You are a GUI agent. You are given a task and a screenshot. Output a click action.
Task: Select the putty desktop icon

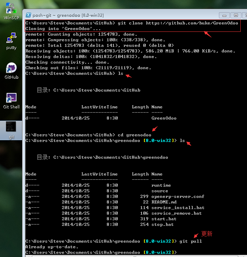tap(11, 39)
